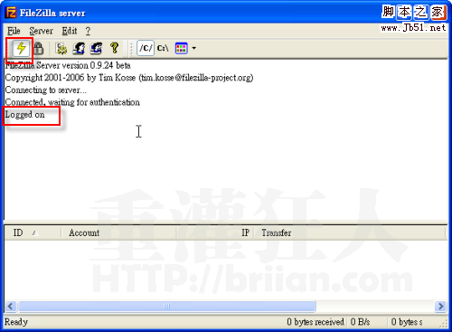
Task: Open server settings gear icon
Action: click(x=61, y=48)
